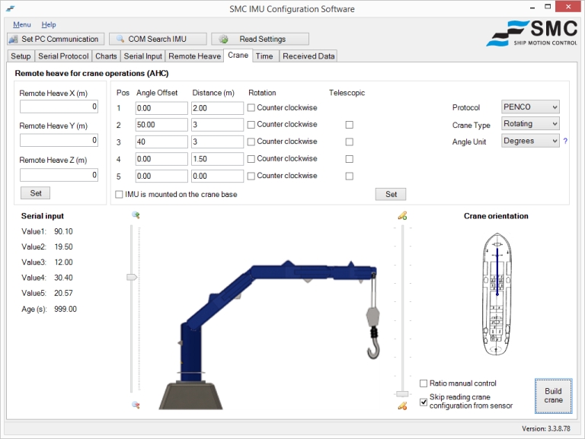
Task: Toggle Counter clockwise for position 5
Action: click(x=251, y=176)
